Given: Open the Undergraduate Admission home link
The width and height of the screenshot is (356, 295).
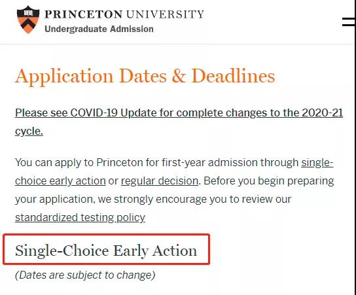Looking at the screenshot, I should point(99,29).
